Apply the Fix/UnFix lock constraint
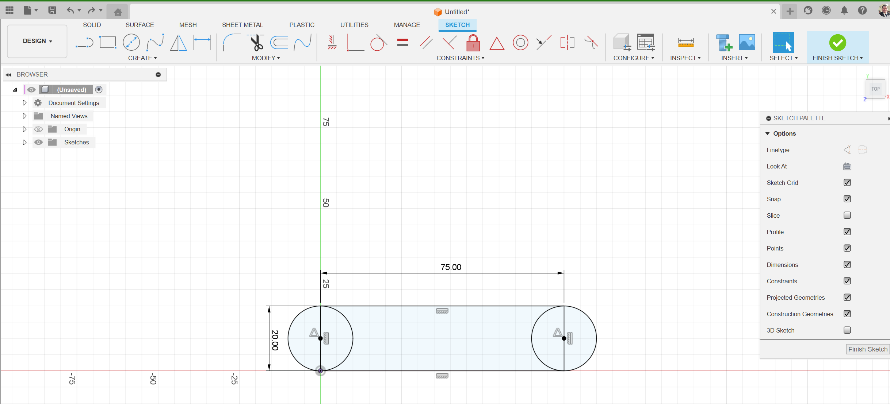This screenshot has height=404, width=890. (473, 43)
